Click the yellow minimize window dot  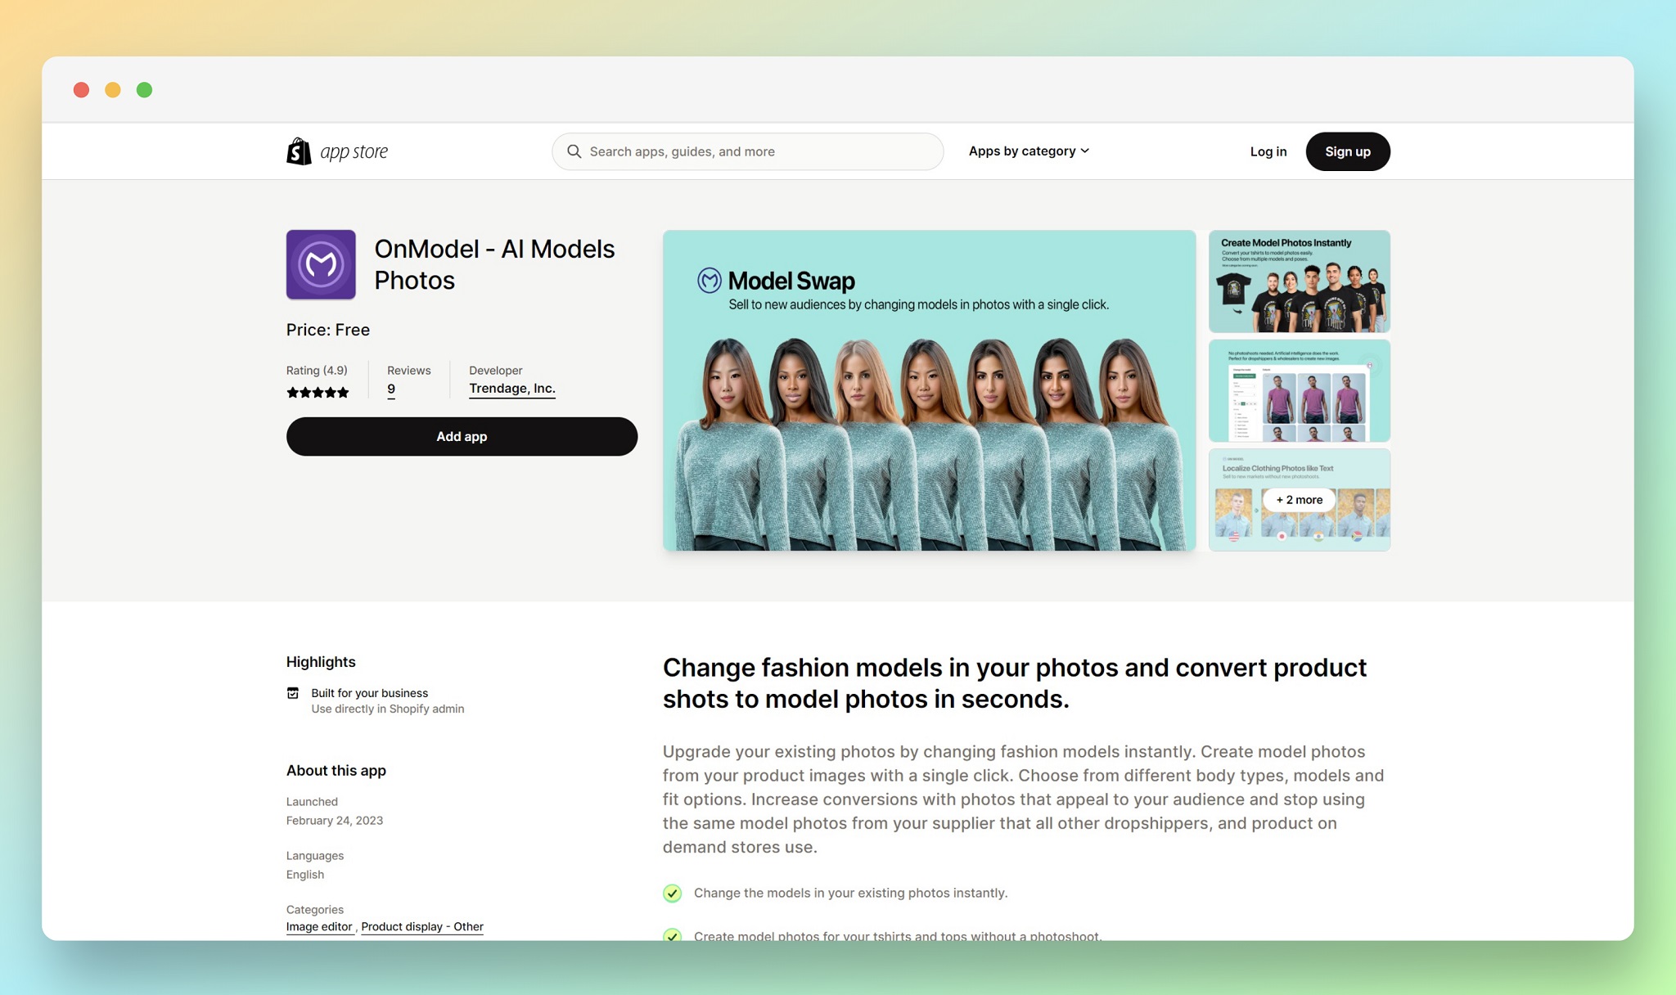[x=113, y=90]
